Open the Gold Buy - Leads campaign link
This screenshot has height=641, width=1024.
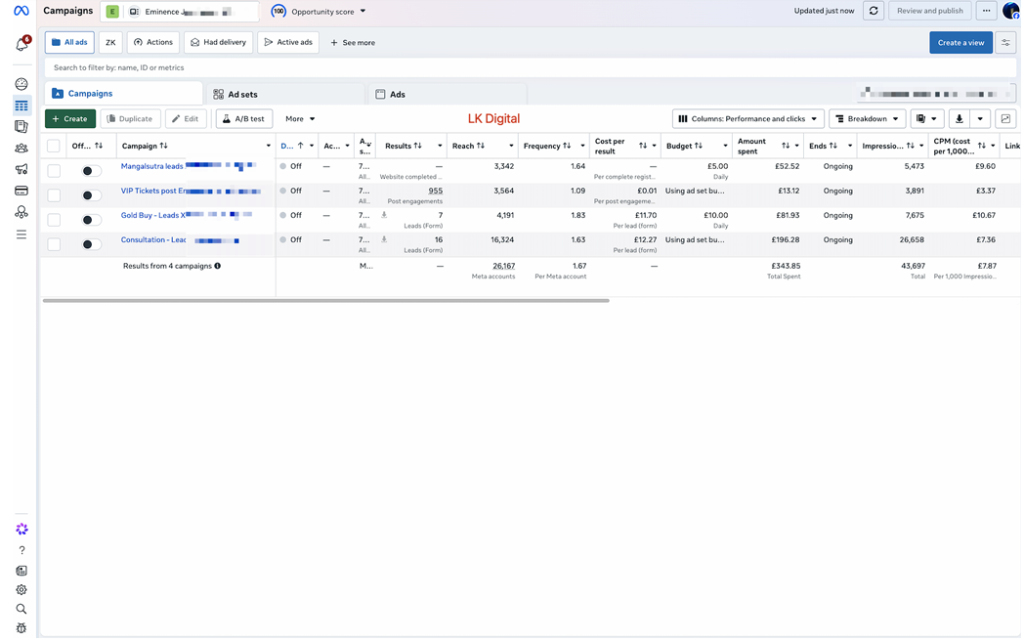(x=152, y=215)
